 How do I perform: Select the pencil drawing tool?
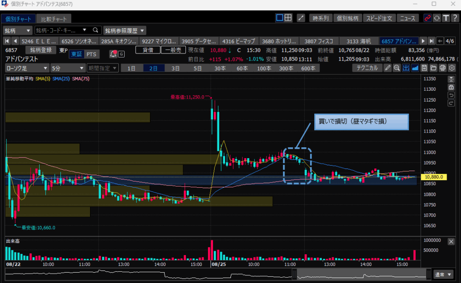(388, 68)
